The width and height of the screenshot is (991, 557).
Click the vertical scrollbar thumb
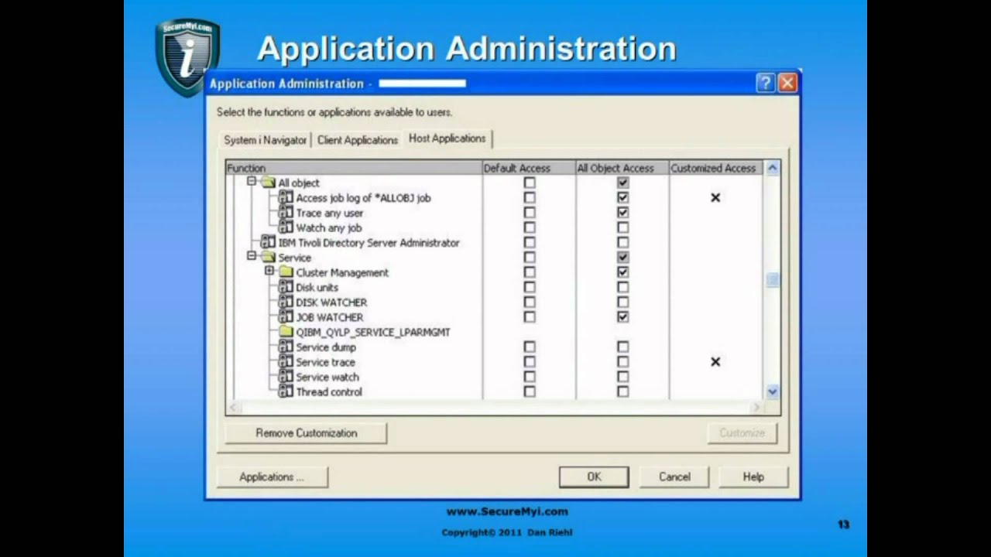(772, 280)
